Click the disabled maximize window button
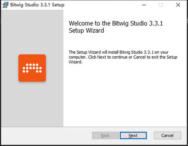The image size is (188, 146). pos(161,5)
